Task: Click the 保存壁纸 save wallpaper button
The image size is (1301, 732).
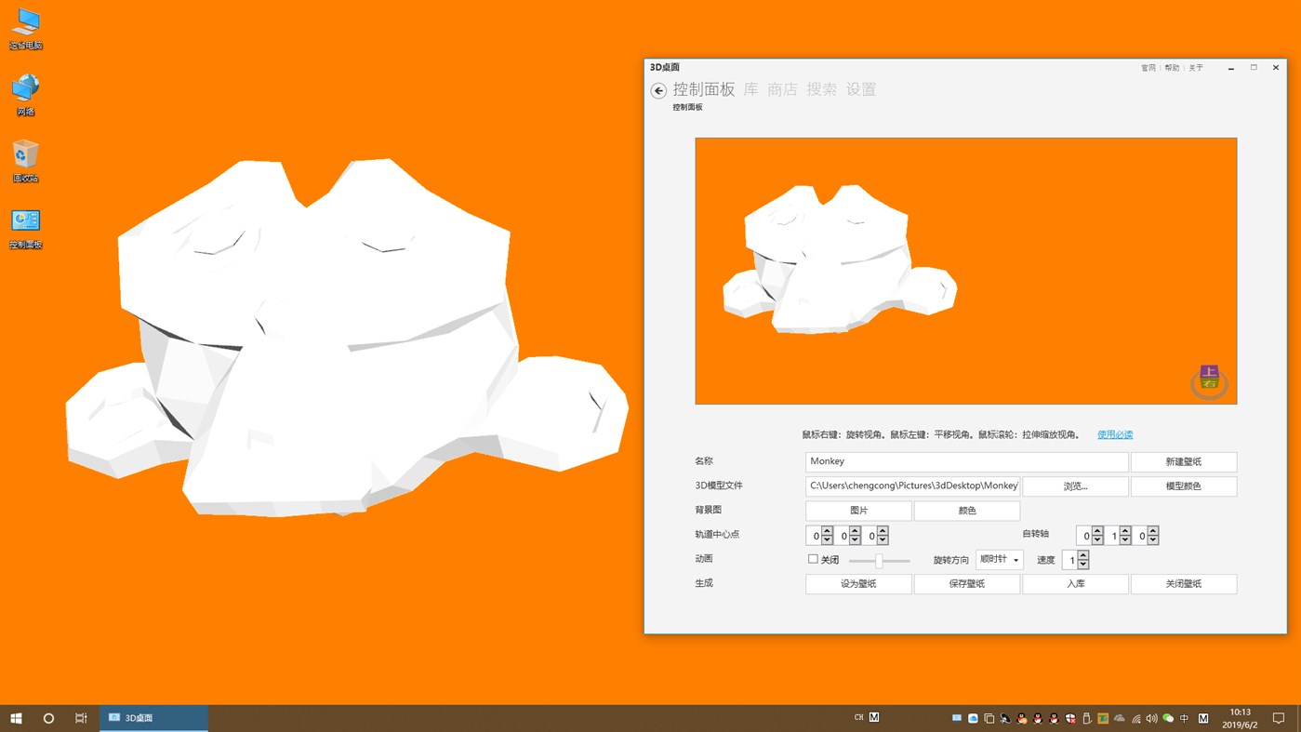Action: 966,583
